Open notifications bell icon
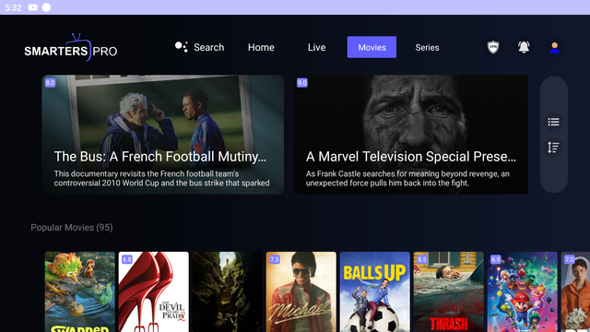 click(524, 47)
